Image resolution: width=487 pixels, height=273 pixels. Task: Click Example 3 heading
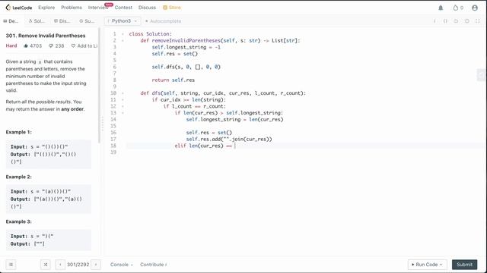(x=18, y=221)
